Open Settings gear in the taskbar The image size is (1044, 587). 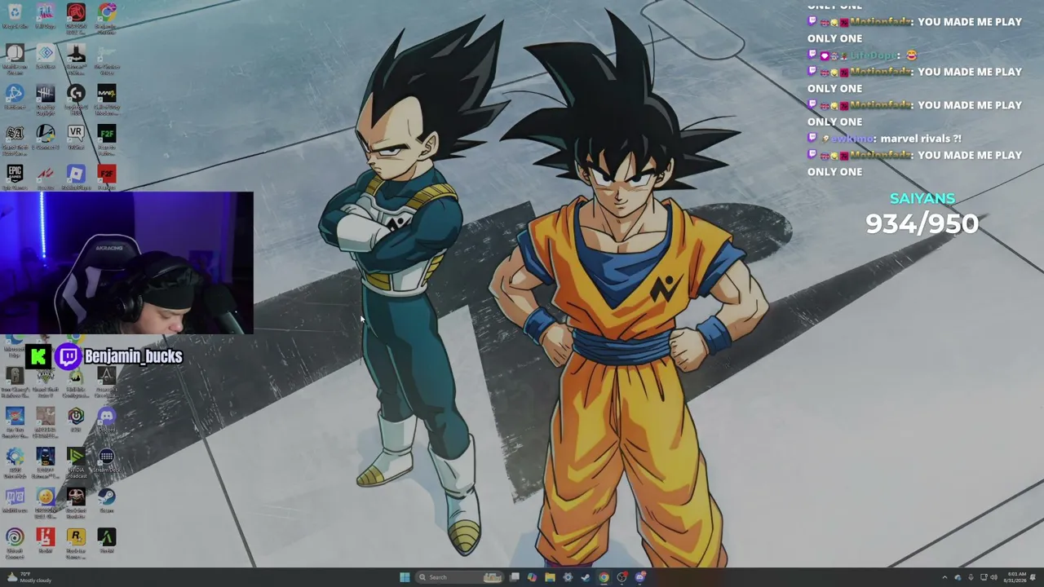(x=568, y=577)
